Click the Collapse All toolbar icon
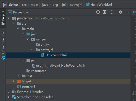Screen dimensions: 136x101 (x=112, y=12)
